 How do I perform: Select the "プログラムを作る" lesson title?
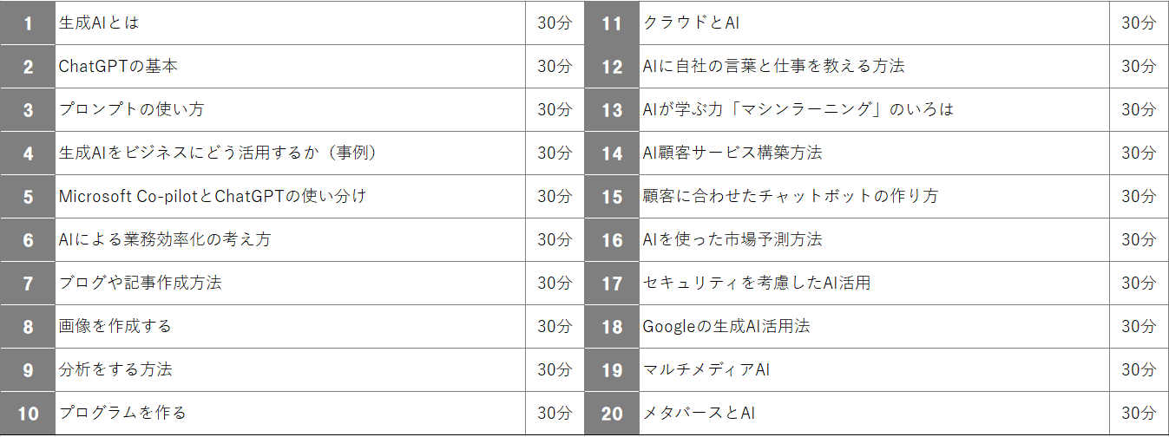(122, 413)
